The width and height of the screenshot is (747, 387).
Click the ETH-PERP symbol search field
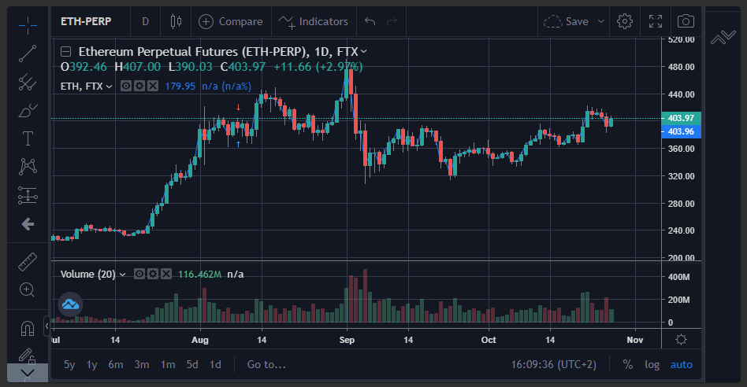(x=86, y=21)
